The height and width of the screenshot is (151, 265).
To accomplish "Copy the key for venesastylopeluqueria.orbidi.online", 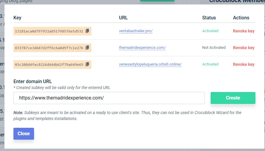I will [x=87, y=64].
